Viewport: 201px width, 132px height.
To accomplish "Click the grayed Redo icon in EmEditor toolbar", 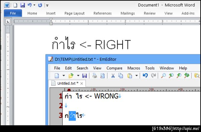I will tap(153, 76).
